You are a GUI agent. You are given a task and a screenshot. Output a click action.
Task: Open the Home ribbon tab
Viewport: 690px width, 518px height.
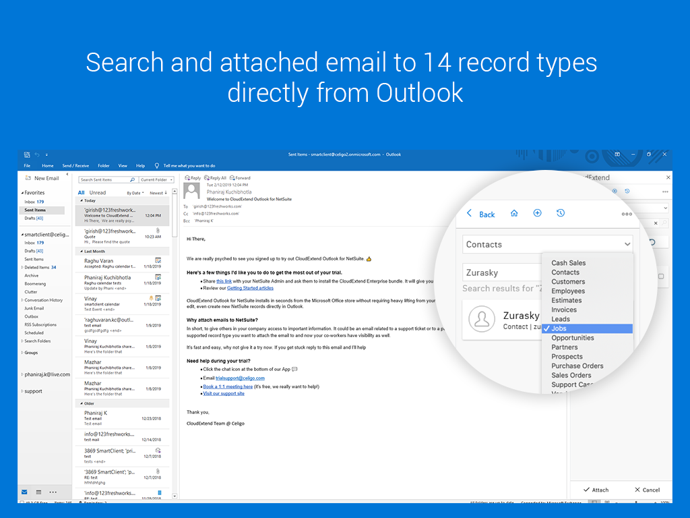pos(48,166)
